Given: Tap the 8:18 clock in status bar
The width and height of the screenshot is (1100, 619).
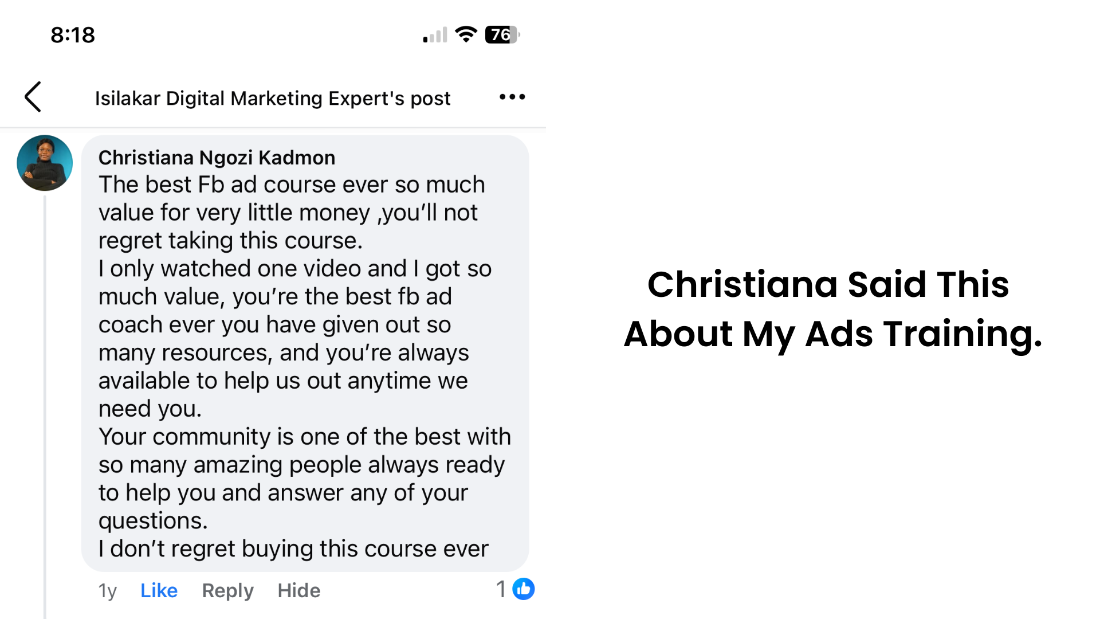Looking at the screenshot, I should [x=73, y=35].
